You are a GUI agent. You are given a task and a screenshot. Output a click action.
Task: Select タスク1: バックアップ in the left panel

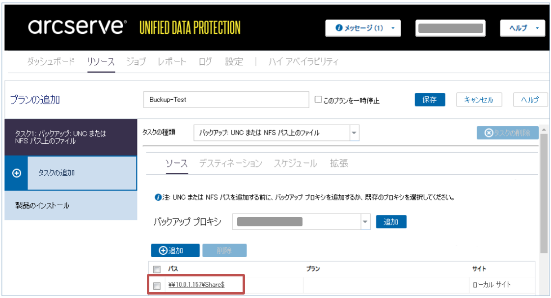point(71,137)
